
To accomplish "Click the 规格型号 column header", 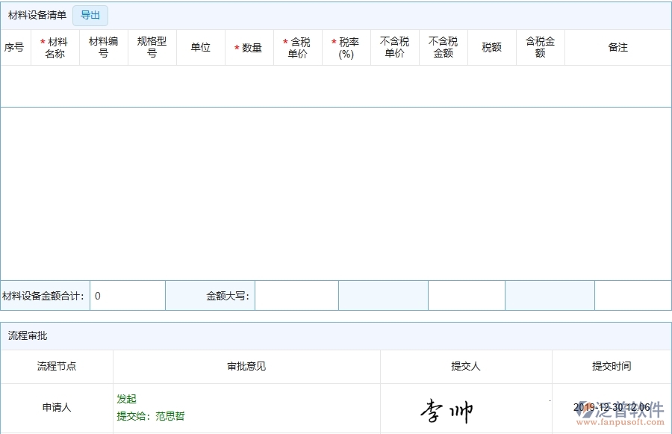I will coord(152,46).
